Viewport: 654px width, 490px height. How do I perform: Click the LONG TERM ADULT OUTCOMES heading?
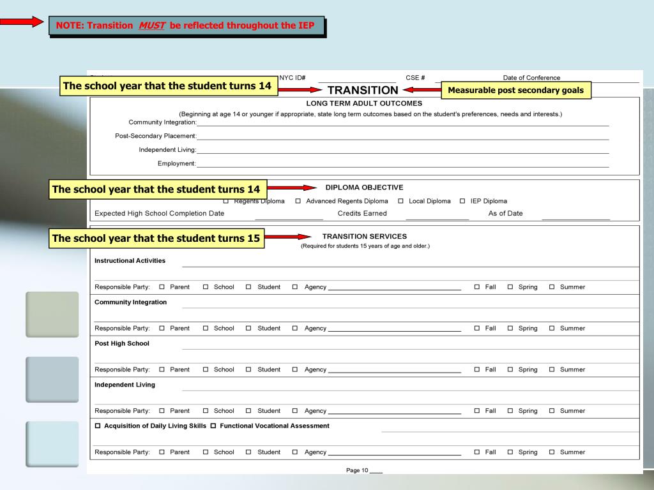pyautogui.click(x=364, y=103)
